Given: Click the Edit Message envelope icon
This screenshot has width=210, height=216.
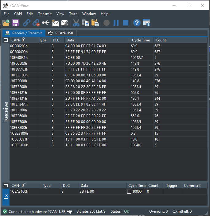Looking at the screenshot, I should pyautogui.click(x=64, y=23).
